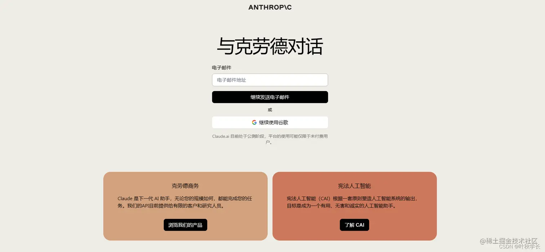Click the 电子邮件 field label
This screenshot has height=252, width=545.
[222, 68]
